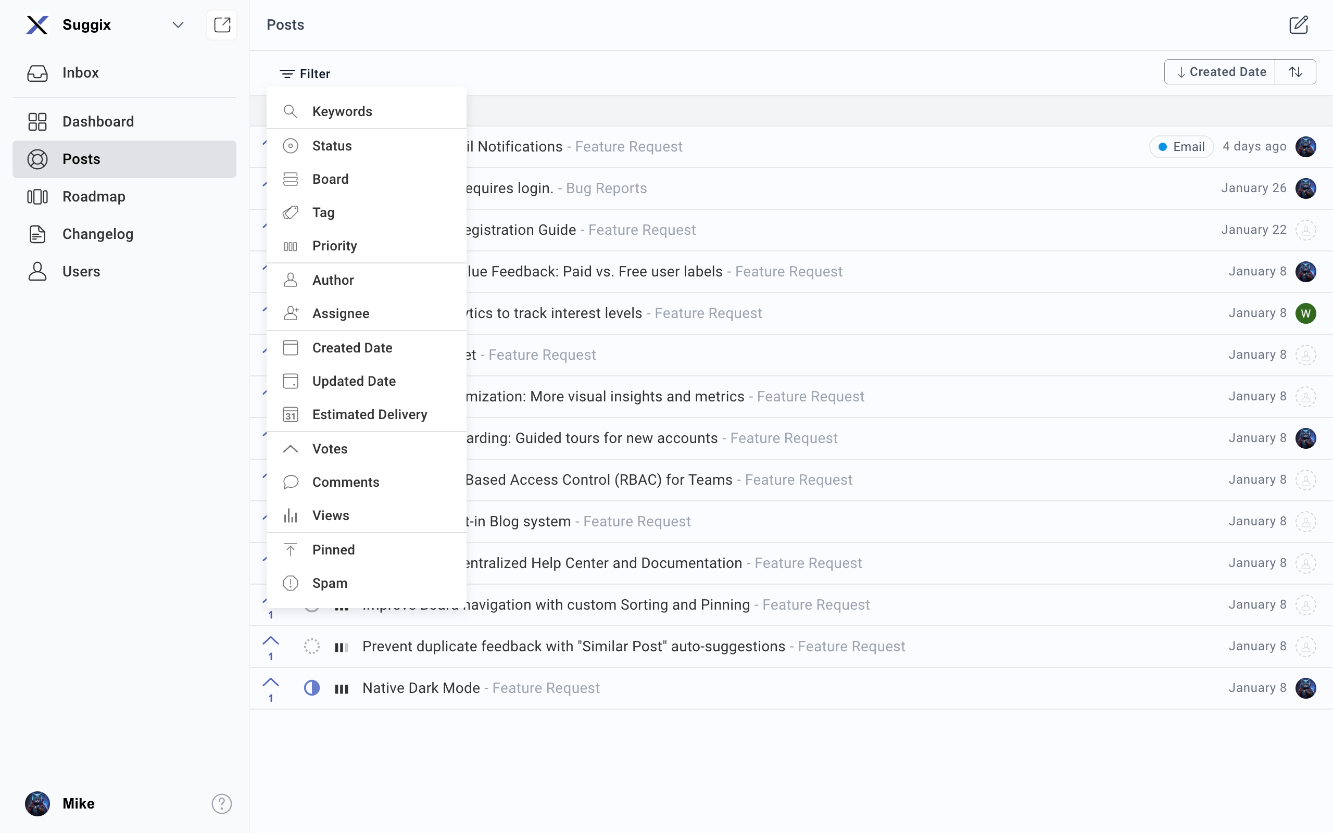Viewport: 1333px width, 833px height.
Task: Open Inbox from the sidebar
Action: coord(80,73)
